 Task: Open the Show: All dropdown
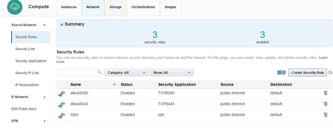pos(171,73)
